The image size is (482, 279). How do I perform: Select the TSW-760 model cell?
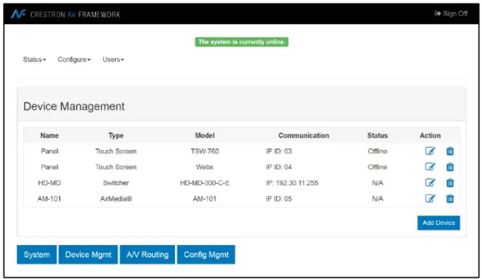point(205,151)
